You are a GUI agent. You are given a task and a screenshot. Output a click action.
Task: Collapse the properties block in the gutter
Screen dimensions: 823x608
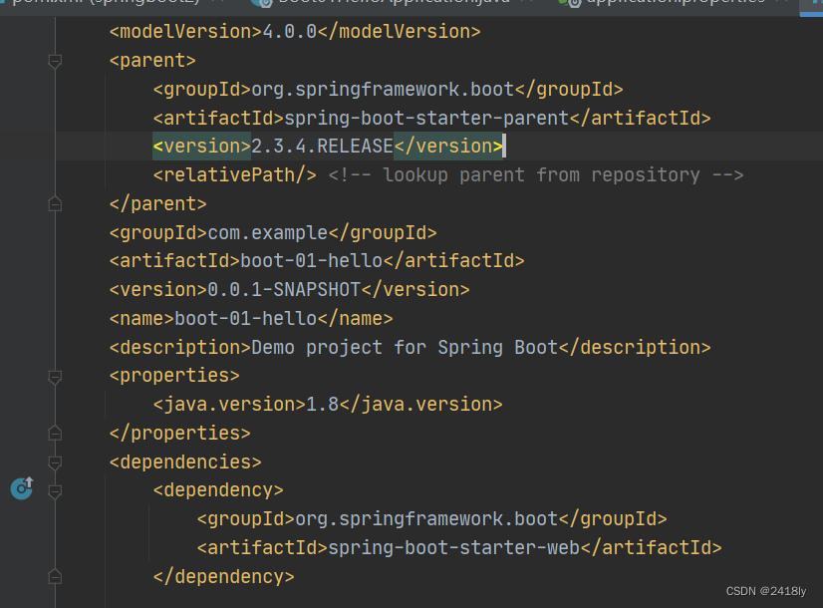pyautogui.click(x=55, y=377)
